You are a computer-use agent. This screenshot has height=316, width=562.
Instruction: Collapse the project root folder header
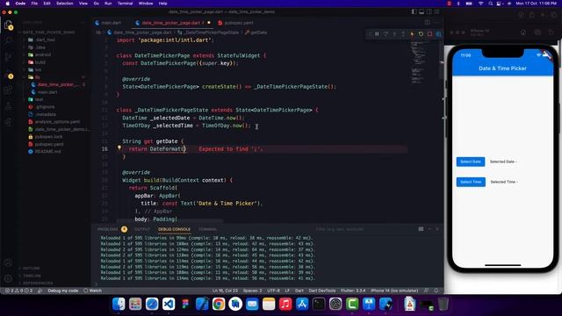(x=49, y=32)
